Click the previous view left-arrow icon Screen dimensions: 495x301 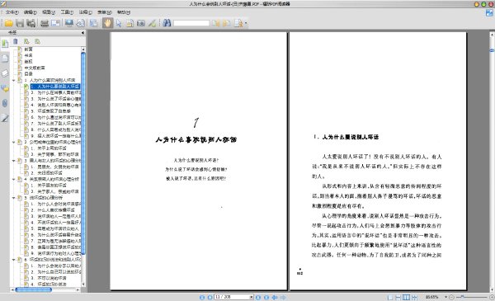(x=275, y=297)
